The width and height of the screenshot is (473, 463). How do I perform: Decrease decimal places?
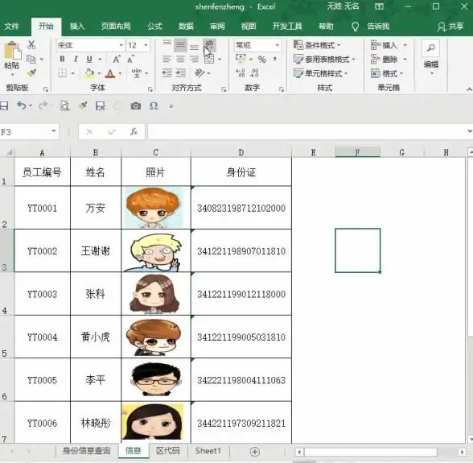[254, 72]
